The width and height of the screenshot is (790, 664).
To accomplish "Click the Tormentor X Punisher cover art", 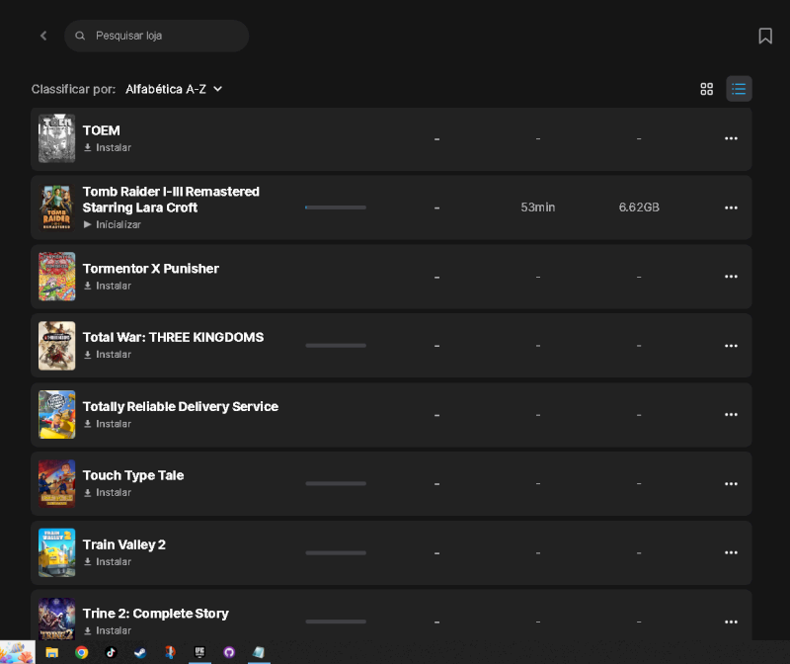I will (x=57, y=277).
